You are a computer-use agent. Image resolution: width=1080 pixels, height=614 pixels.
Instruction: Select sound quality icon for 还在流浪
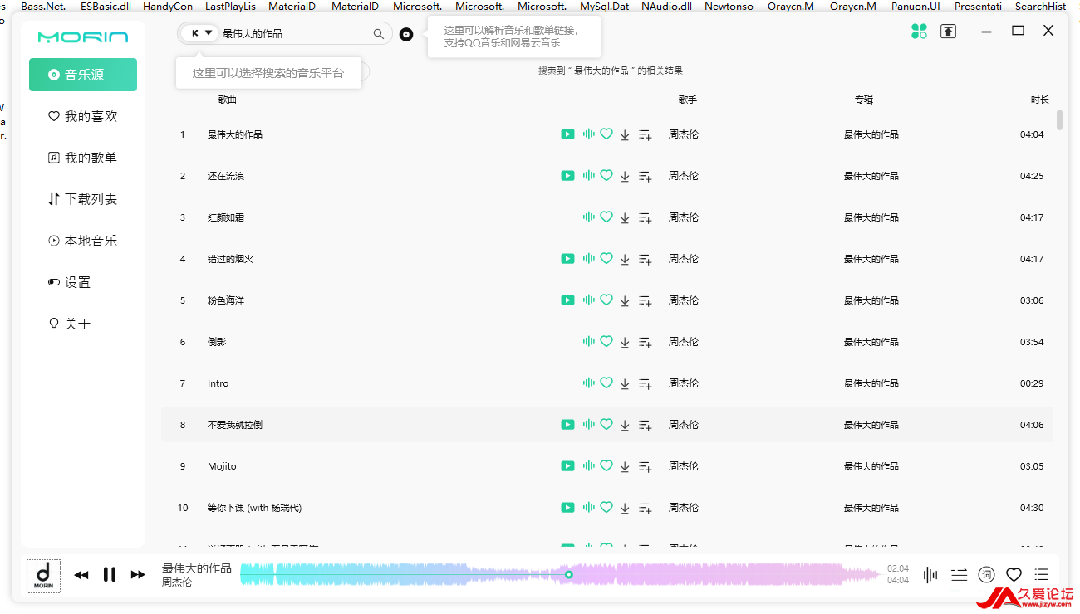(x=589, y=176)
